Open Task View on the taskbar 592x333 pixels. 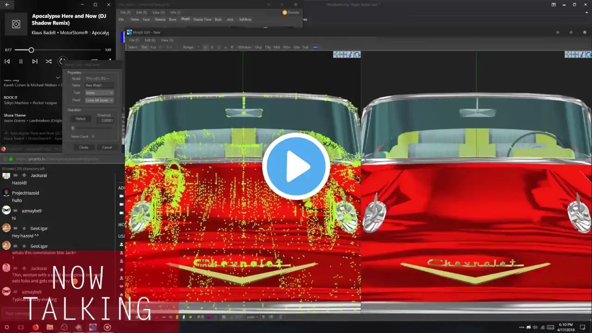(x=21, y=327)
